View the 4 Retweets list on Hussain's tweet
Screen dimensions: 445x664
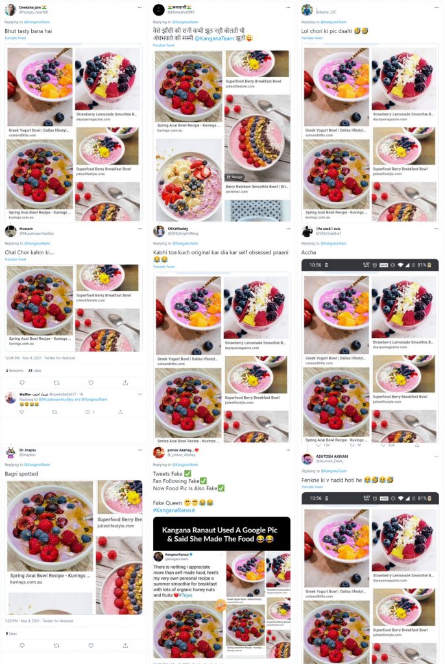(x=14, y=370)
